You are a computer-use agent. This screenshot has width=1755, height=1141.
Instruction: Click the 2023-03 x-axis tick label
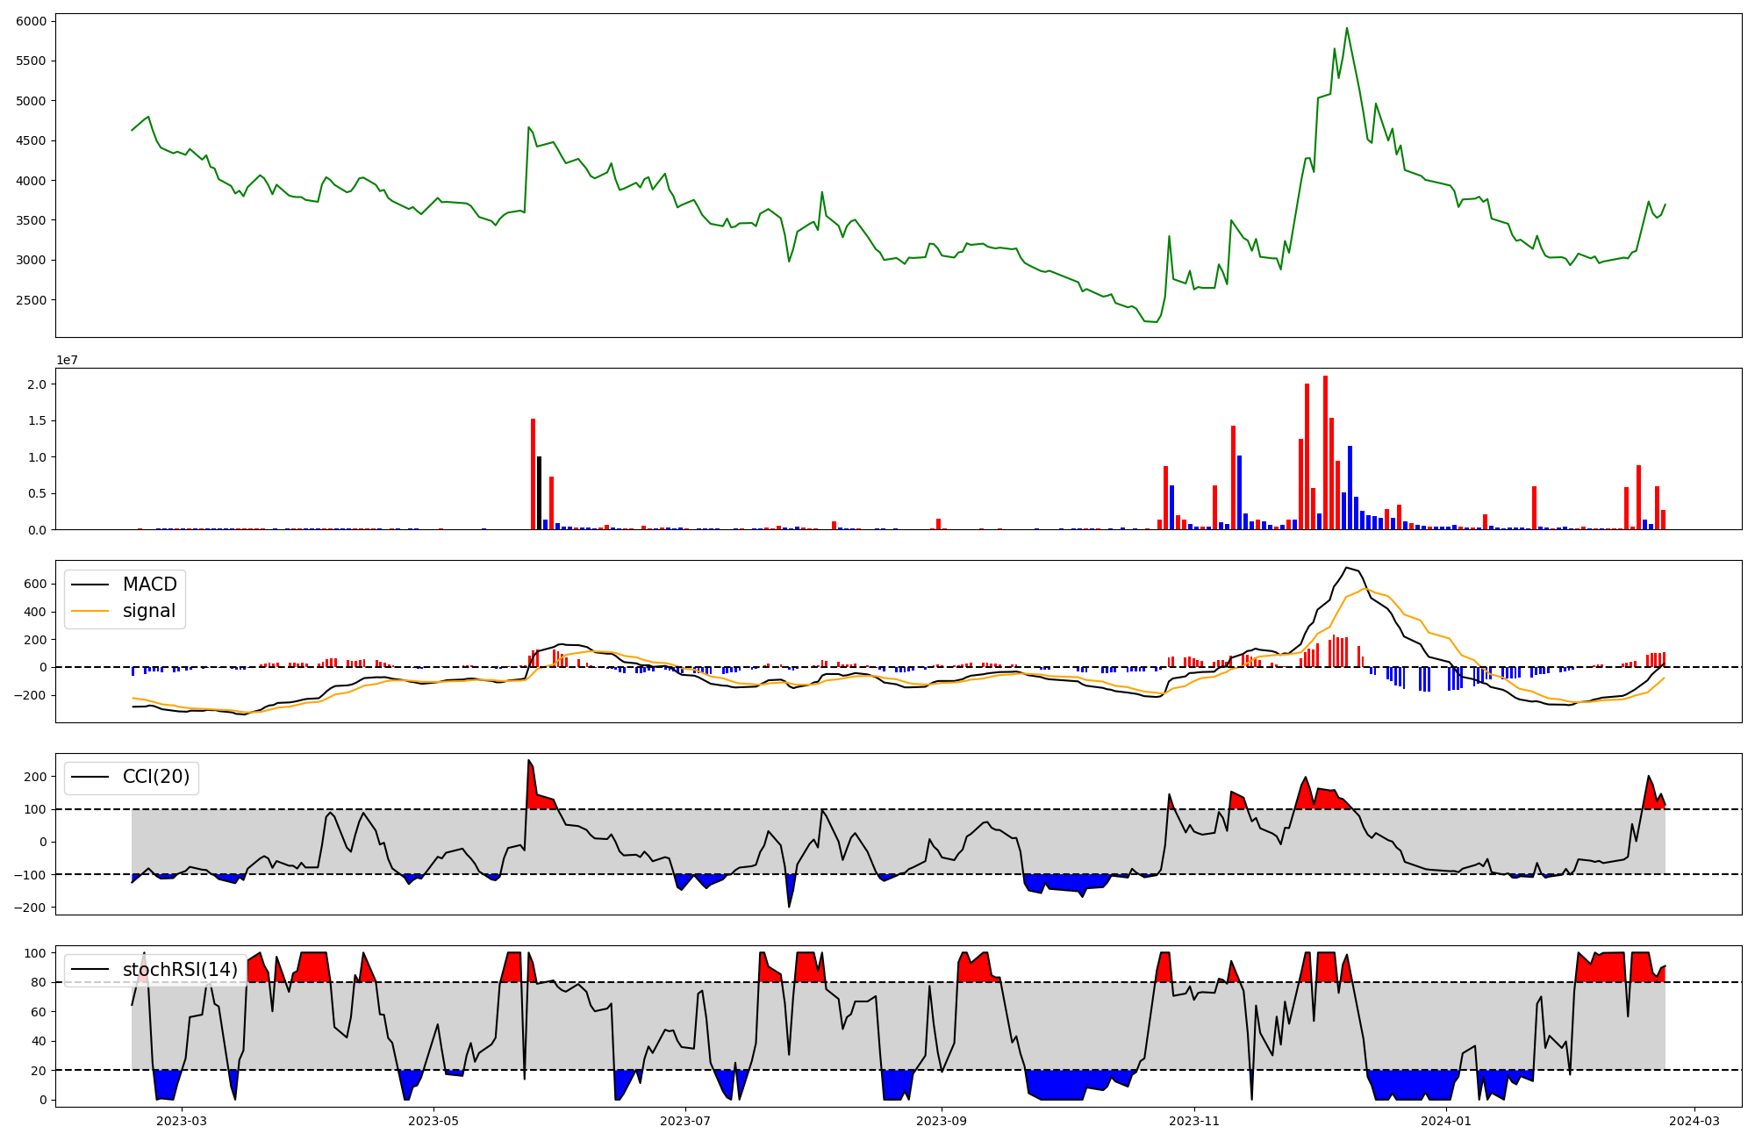[182, 1121]
